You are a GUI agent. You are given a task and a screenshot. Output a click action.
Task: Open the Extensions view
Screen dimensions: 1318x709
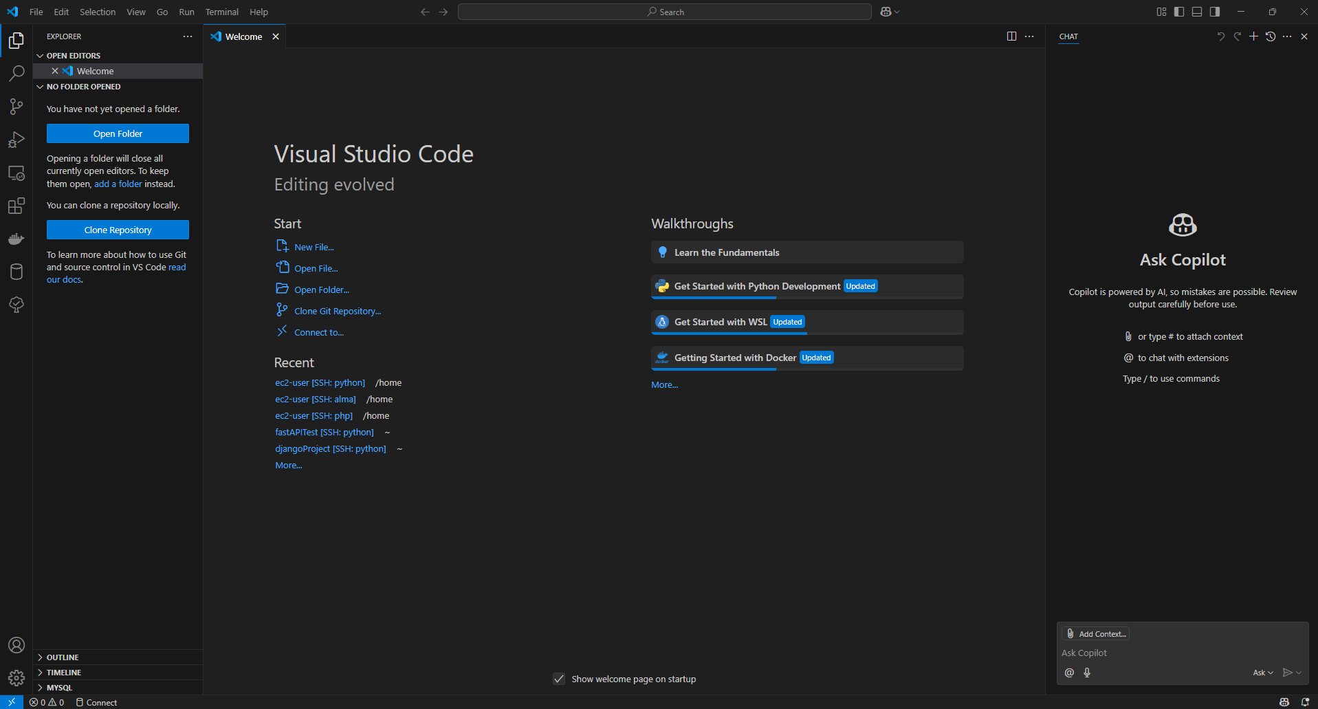tap(17, 206)
